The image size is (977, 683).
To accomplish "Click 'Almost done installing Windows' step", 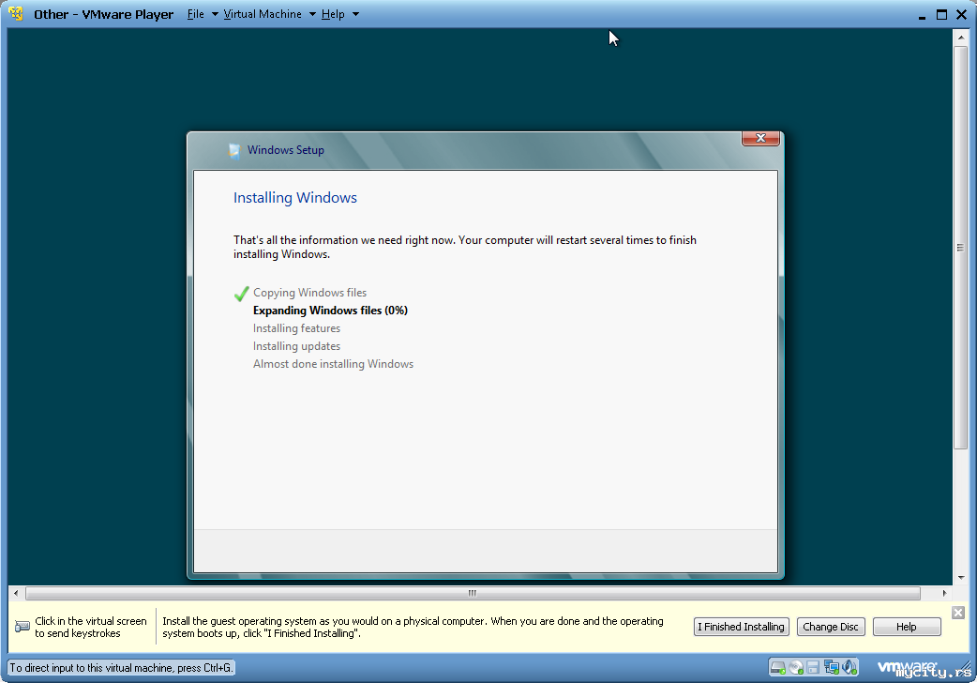I will coord(334,364).
